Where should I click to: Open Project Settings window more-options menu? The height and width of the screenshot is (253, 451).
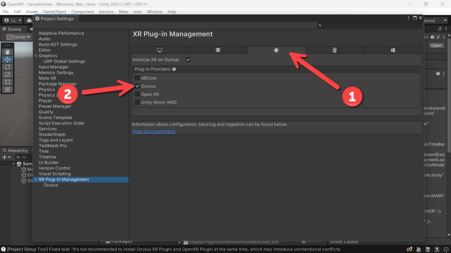pyautogui.click(x=408, y=18)
